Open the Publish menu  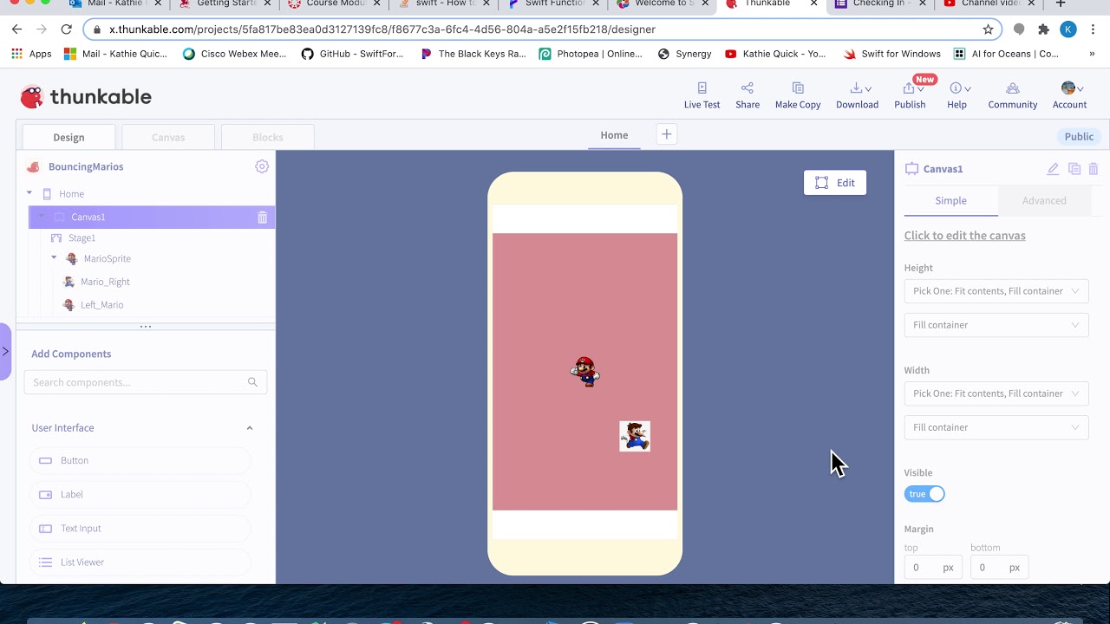pos(910,95)
